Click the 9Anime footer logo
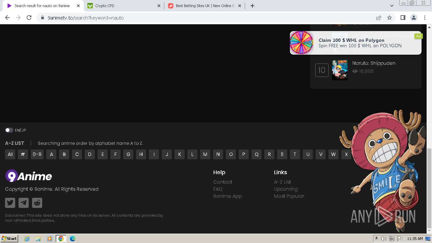Viewport: 432px width, 243px height. click(29, 176)
